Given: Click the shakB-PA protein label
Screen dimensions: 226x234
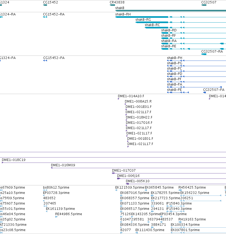Looking at the screenshot, I should (x=174, y=84).
